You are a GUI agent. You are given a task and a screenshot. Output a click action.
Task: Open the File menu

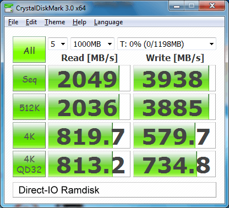13,22
